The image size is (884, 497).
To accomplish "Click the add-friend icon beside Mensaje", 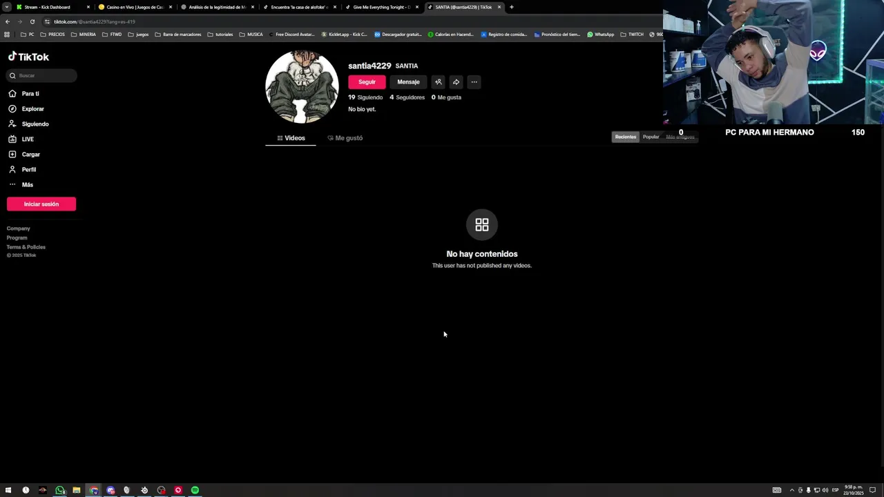I will tap(438, 81).
